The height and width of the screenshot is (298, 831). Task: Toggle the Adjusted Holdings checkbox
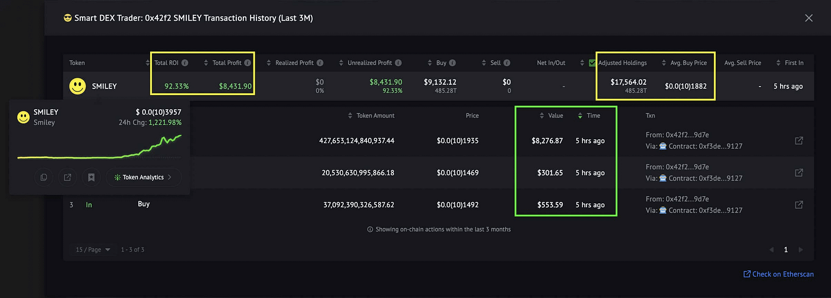592,63
